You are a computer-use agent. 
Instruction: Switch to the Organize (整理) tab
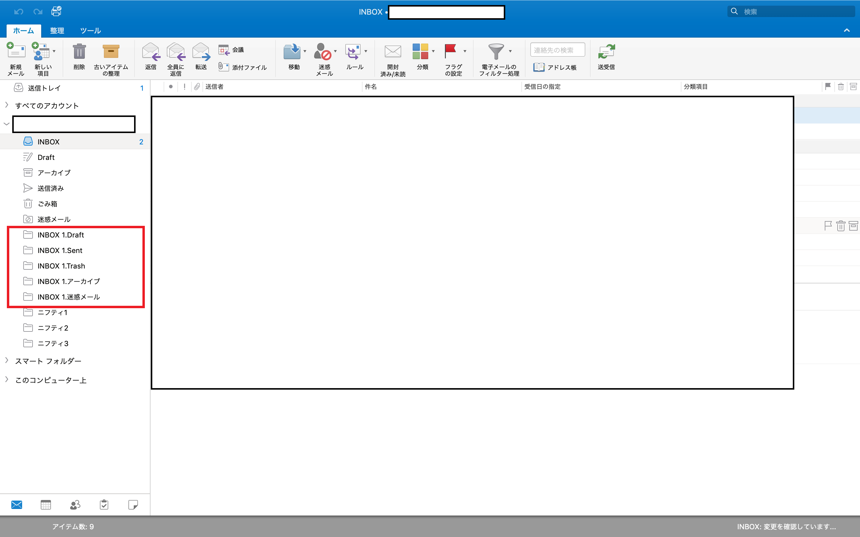click(57, 31)
